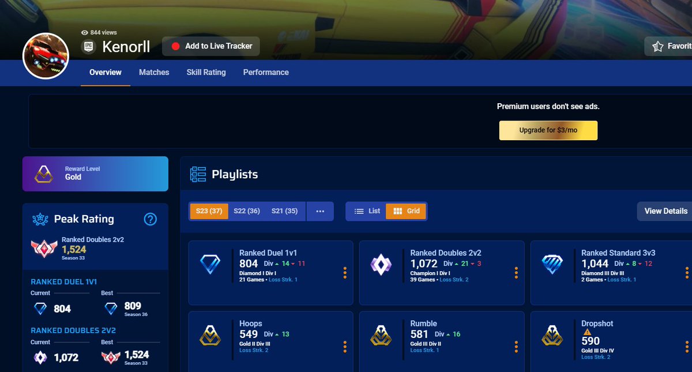Click sidebar Doubles best 1,524 rank icon
The width and height of the screenshot is (692, 372).
pos(111,358)
